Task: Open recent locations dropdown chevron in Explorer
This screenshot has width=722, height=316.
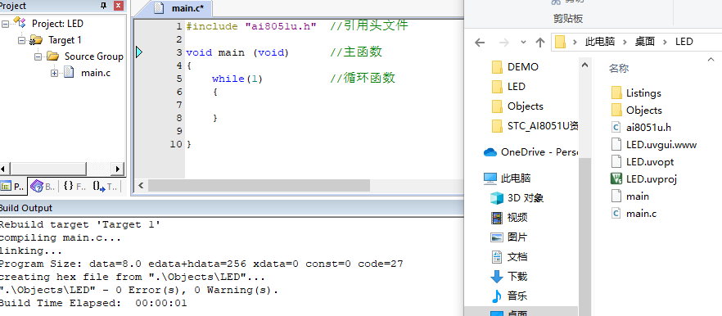Action: 523,43
